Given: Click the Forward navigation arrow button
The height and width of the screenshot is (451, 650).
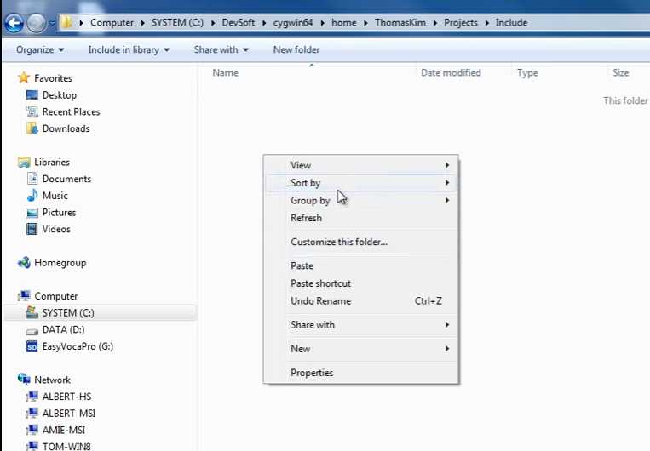Looking at the screenshot, I should (37, 23).
